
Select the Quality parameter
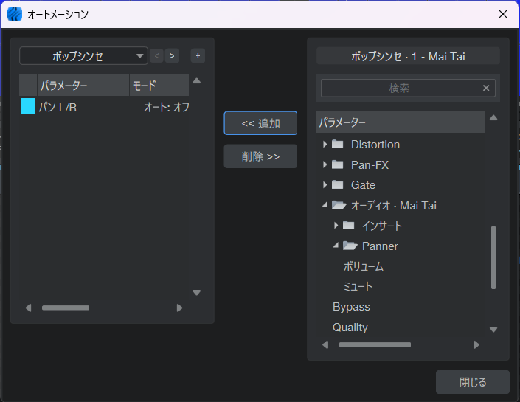click(350, 328)
